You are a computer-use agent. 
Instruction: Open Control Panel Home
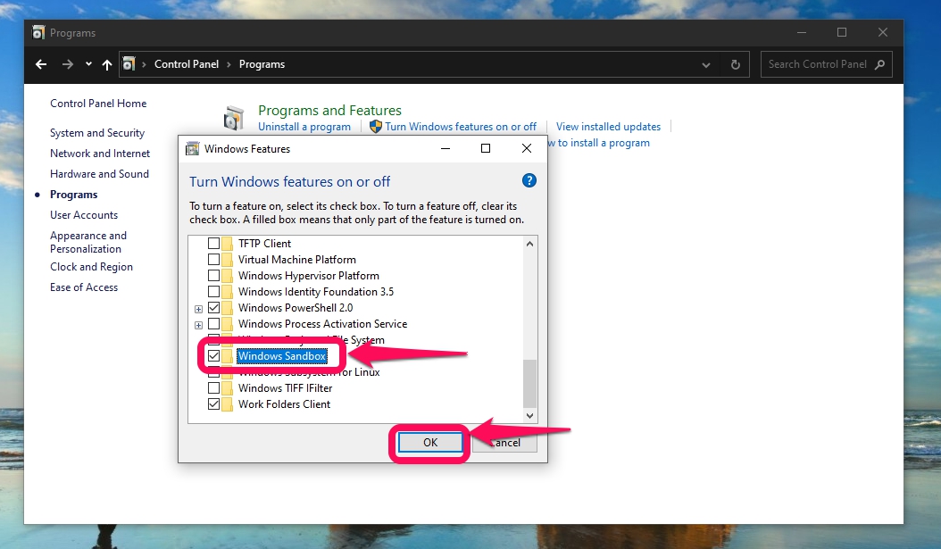tap(98, 104)
